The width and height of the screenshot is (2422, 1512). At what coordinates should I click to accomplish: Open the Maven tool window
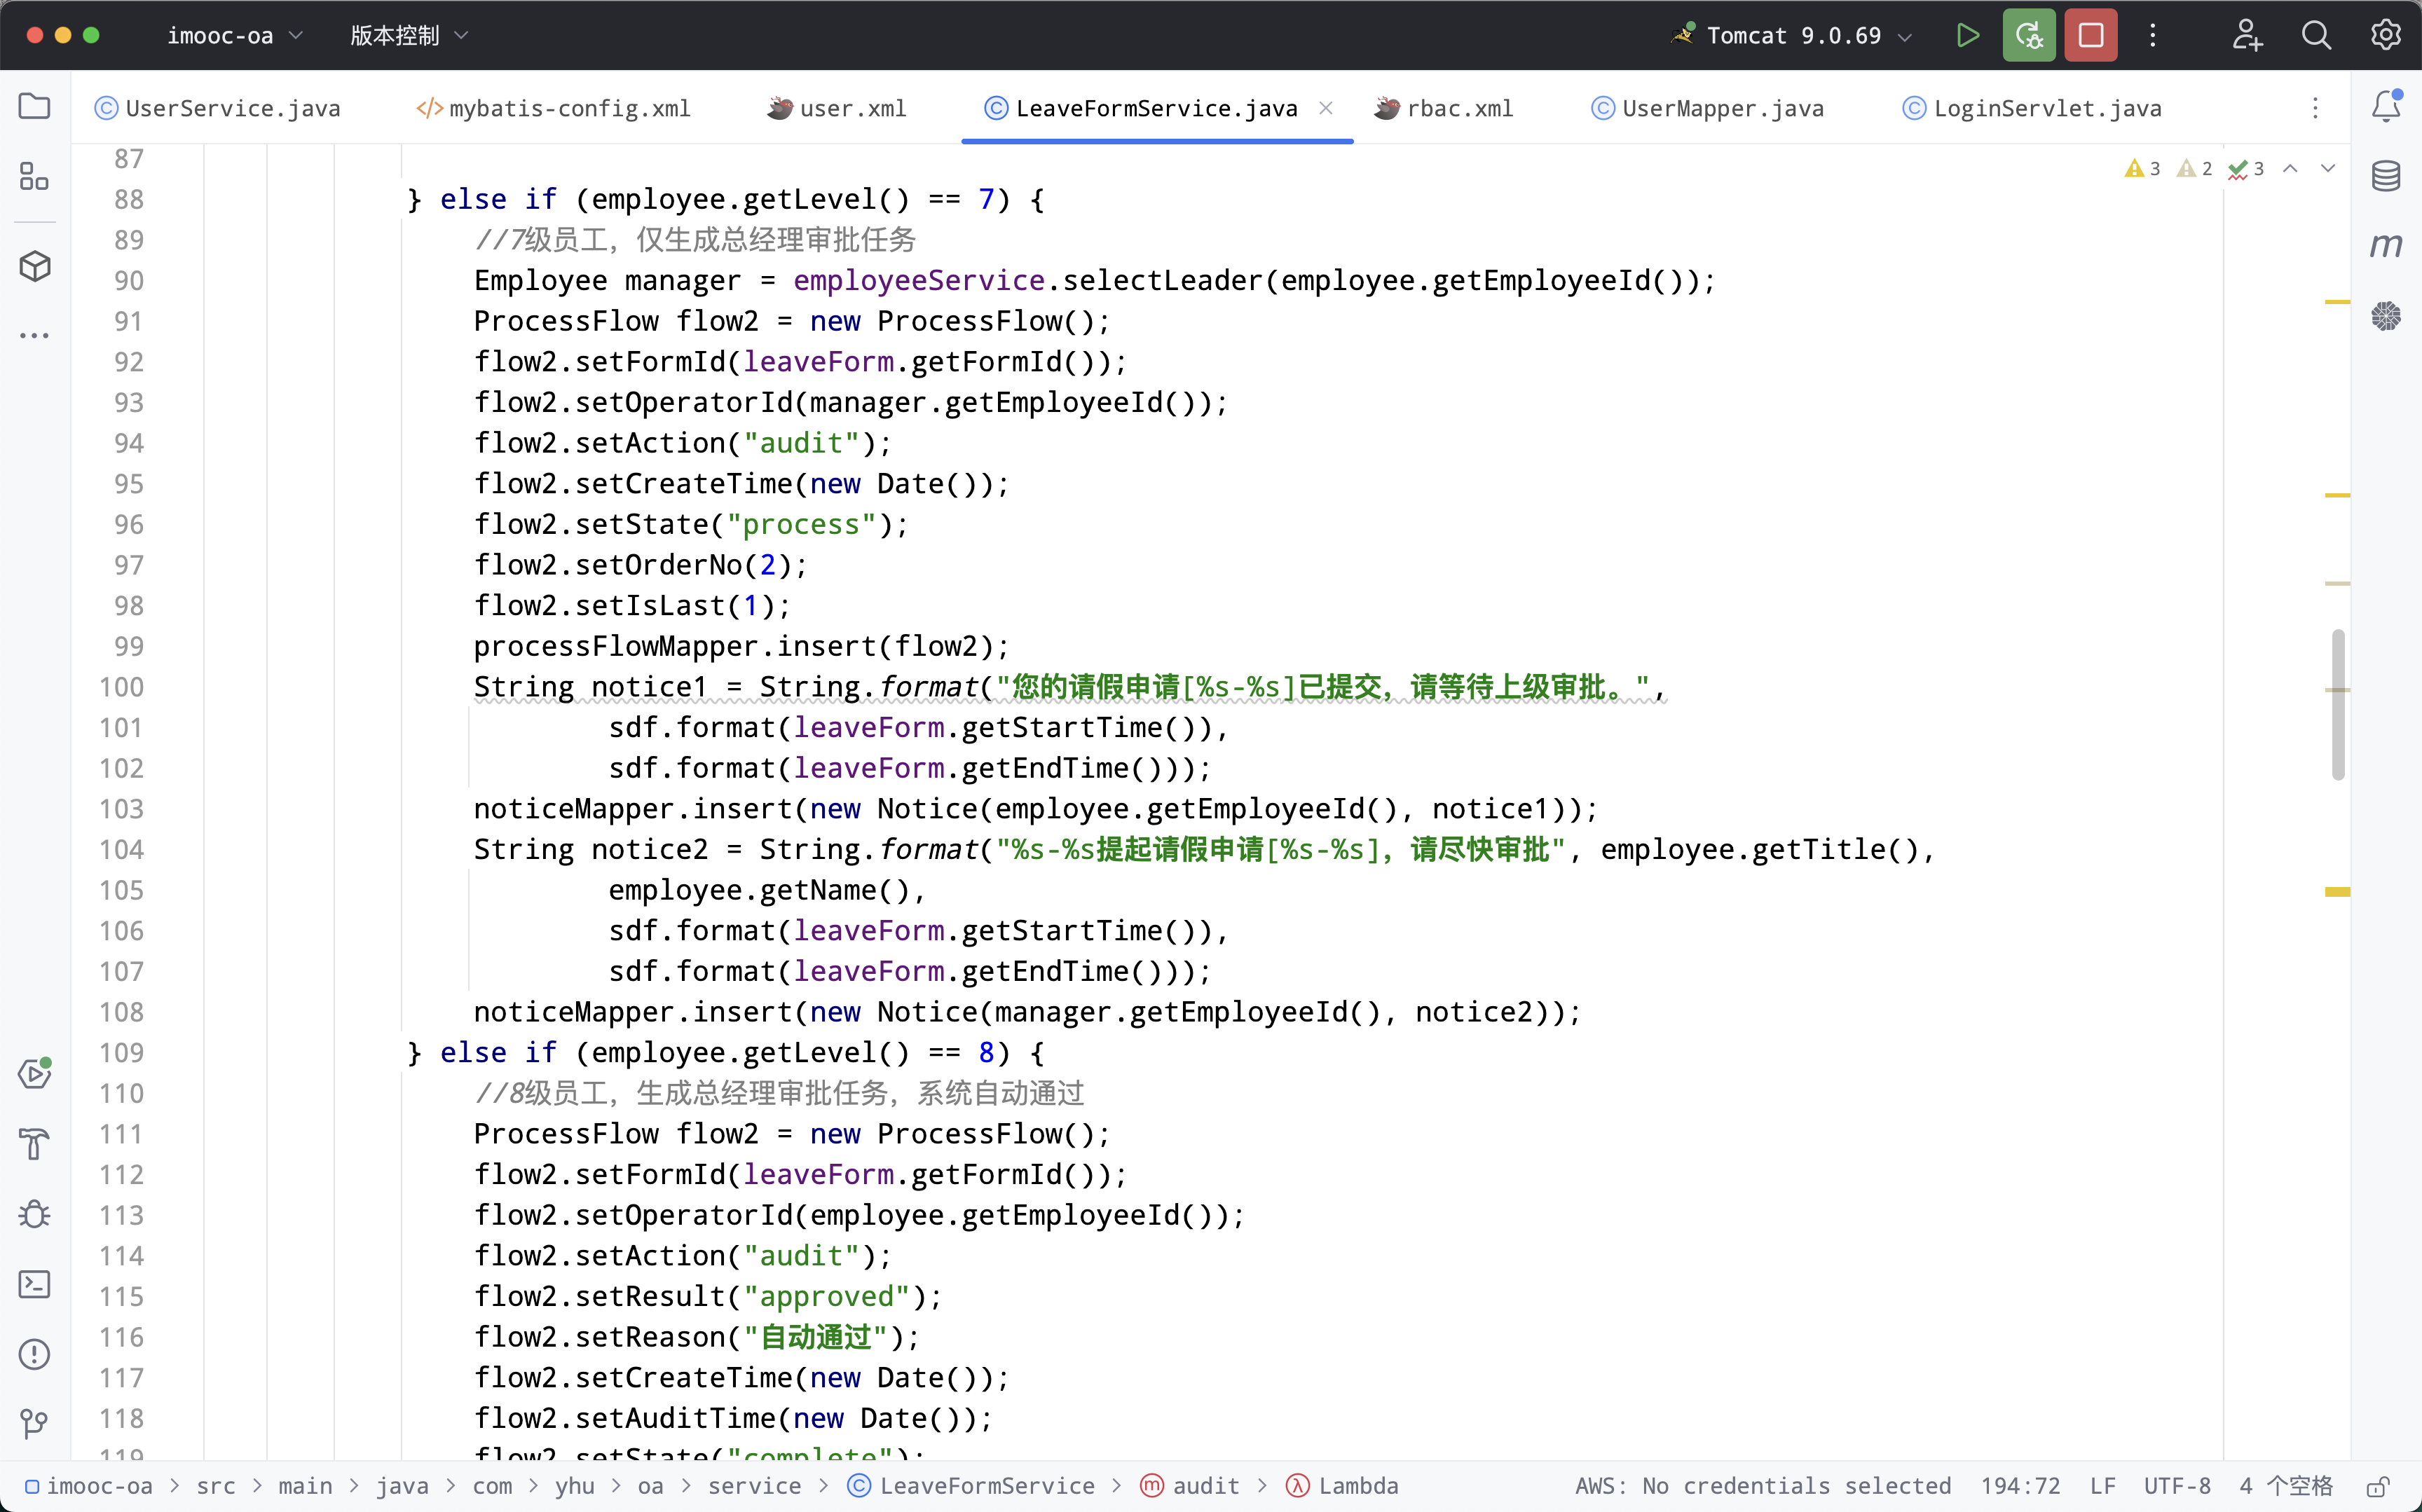[x=2386, y=245]
